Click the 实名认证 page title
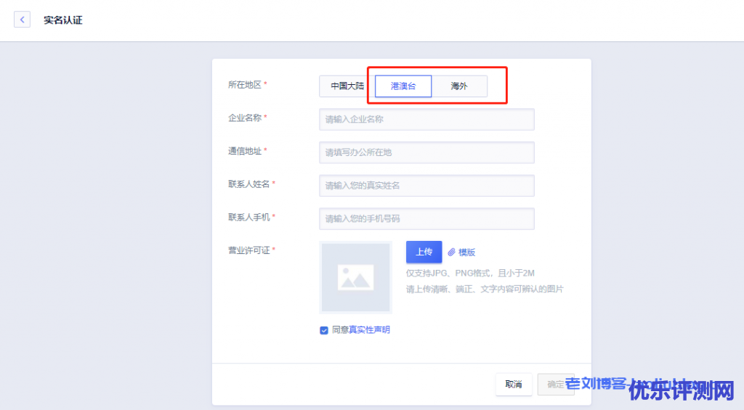This screenshot has height=410, width=744. tap(63, 20)
